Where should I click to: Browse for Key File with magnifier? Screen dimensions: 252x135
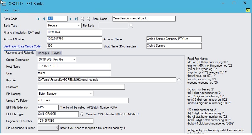pyautogui.click(x=179, y=80)
